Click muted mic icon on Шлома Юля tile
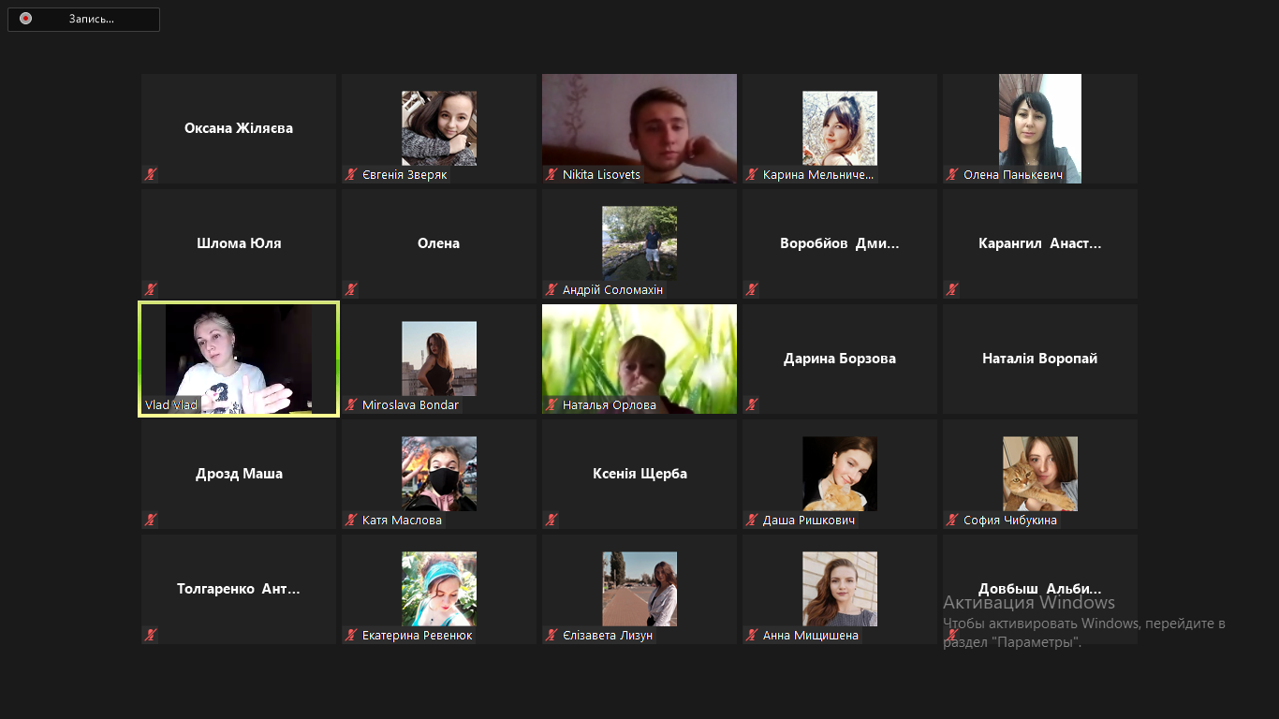Screen dimensions: 1279x719 coord(150,289)
